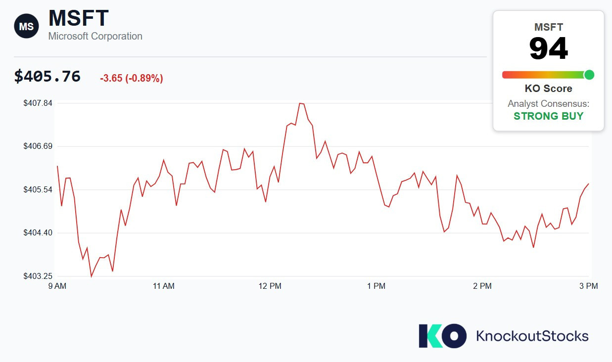
Task: Click the $403.25 bottom price axis label
Action: 37,276
